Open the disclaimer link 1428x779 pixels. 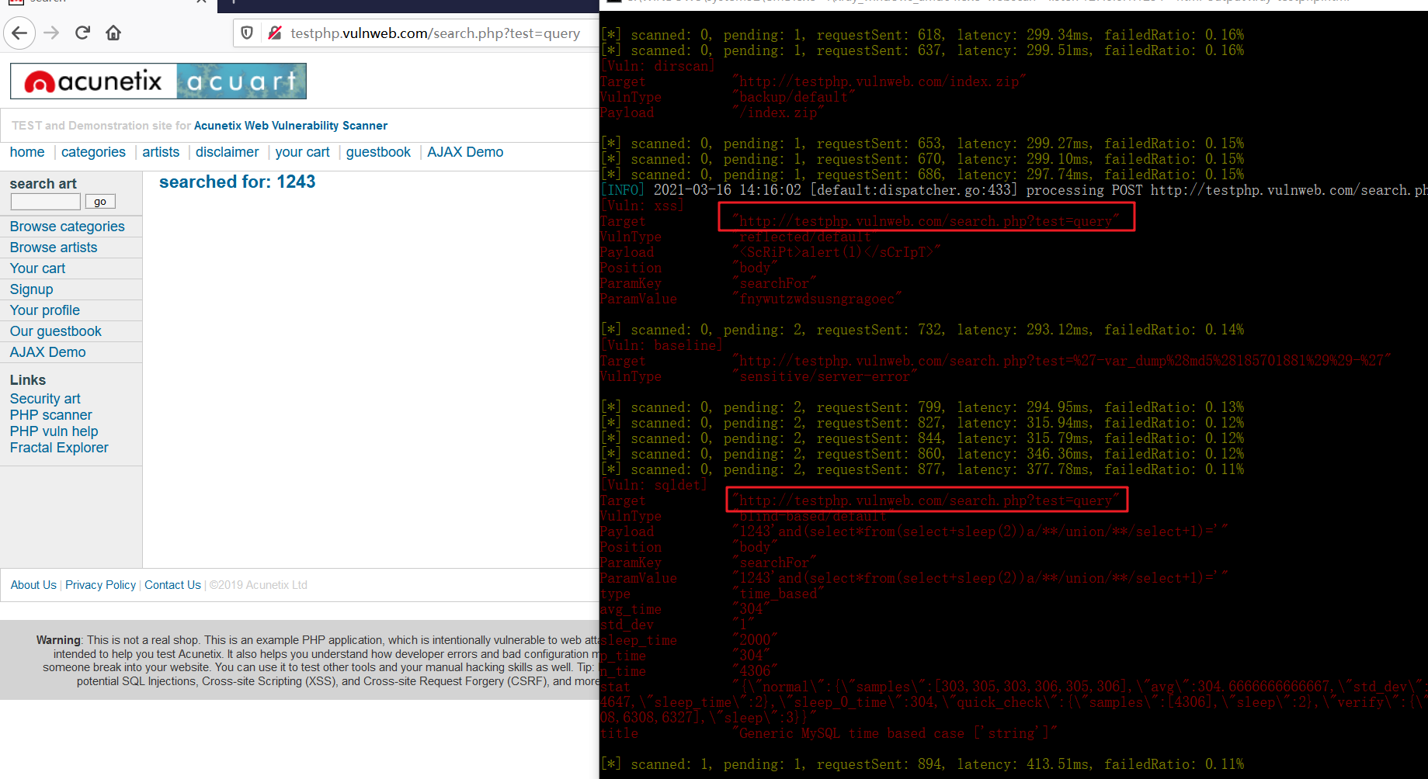(x=227, y=152)
